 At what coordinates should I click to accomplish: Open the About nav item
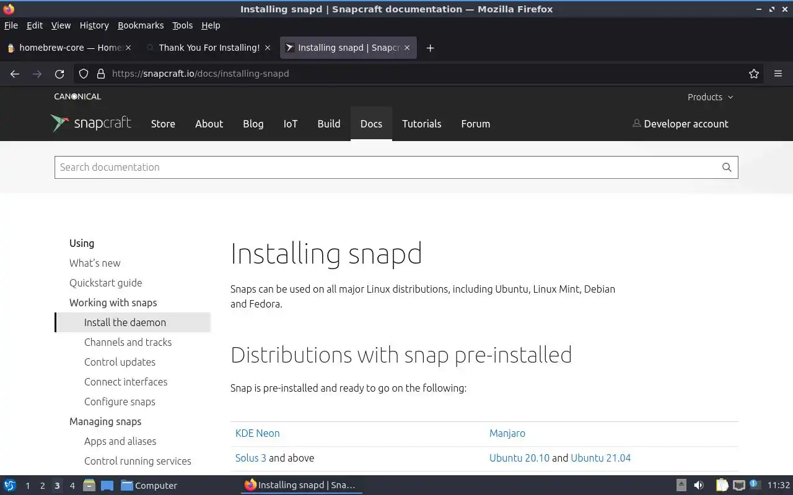pos(209,124)
